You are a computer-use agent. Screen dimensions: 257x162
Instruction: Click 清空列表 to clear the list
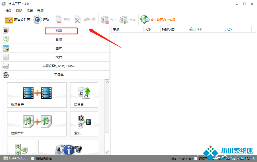pyautogui.click(x=85, y=19)
